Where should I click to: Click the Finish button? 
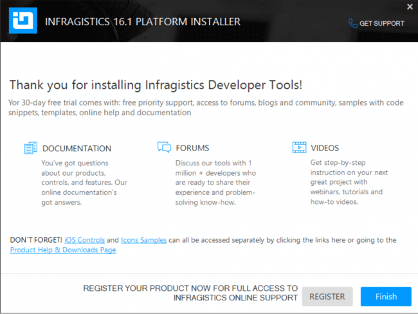point(386,297)
